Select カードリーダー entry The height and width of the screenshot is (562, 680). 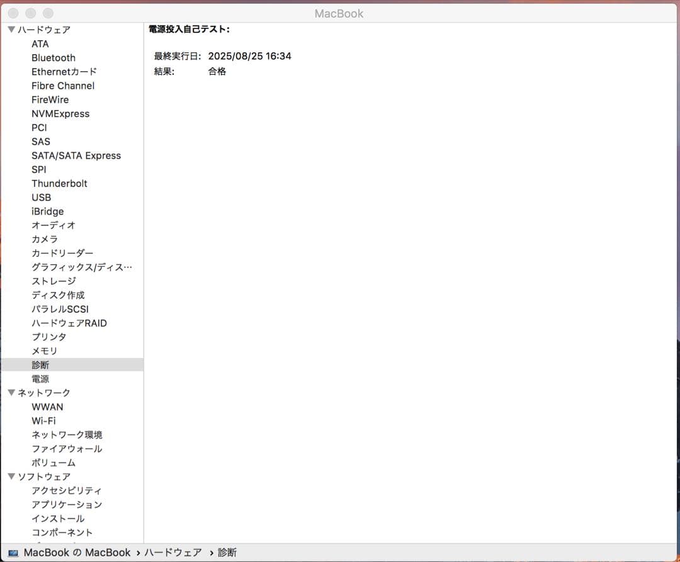[62, 253]
